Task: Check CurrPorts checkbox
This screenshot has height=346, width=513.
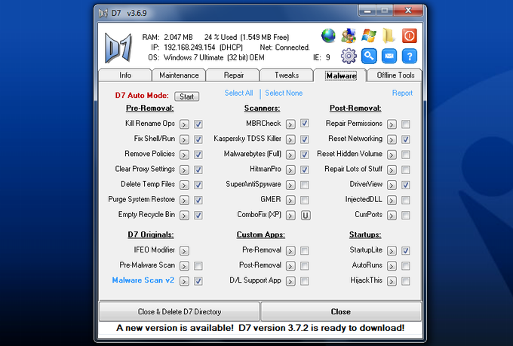Action: [406, 216]
